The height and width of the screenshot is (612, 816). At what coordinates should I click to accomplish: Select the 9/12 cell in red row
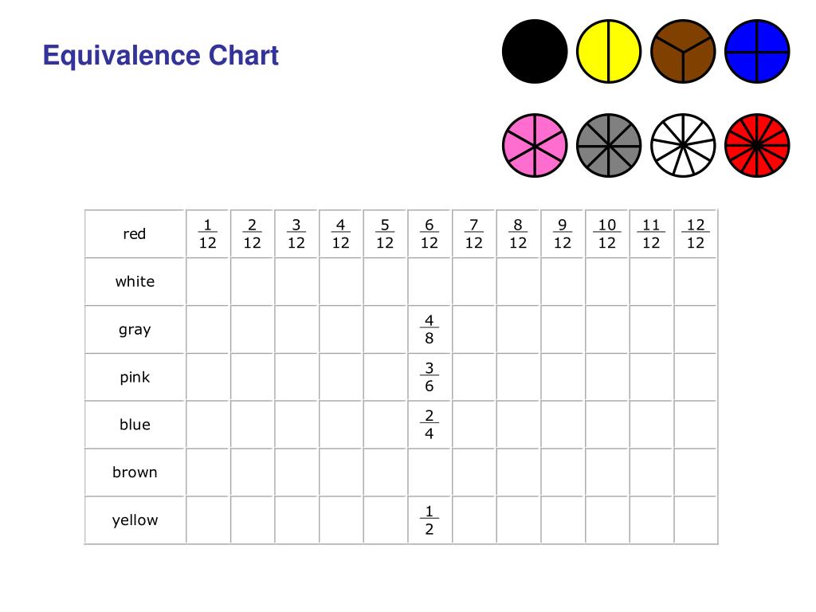(563, 233)
